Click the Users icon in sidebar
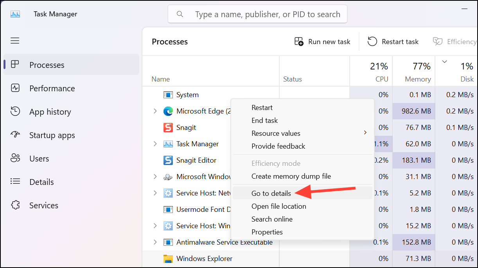This screenshot has width=478, height=268. coord(15,158)
